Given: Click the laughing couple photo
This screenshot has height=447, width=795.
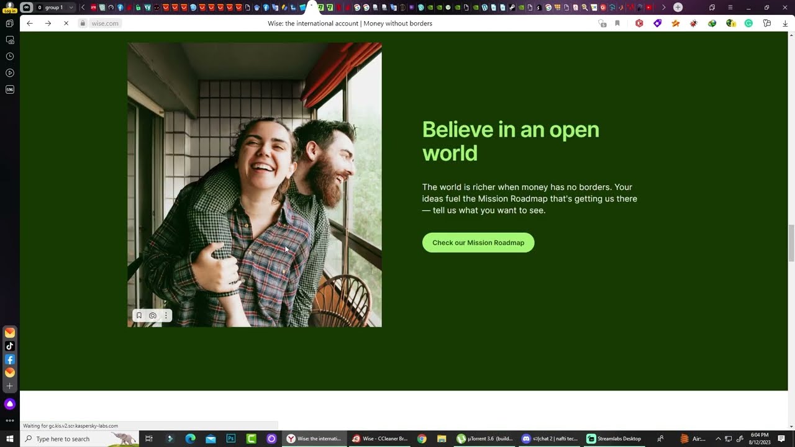Looking at the screenshot, I should (255, 184).
